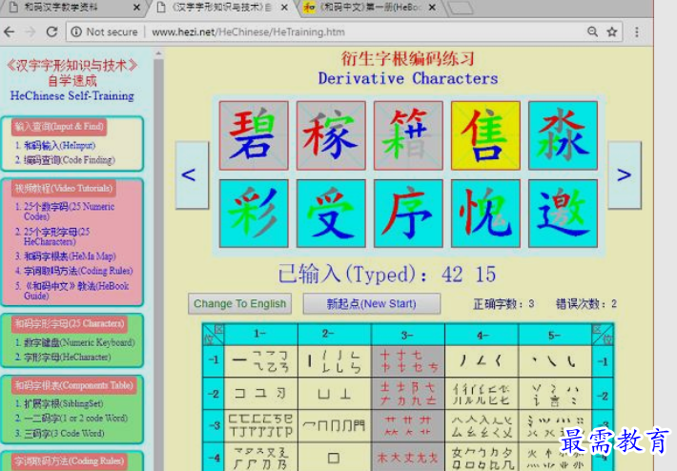
Task: Click the zoom magnifier icon in address bar
Action: 592,31
